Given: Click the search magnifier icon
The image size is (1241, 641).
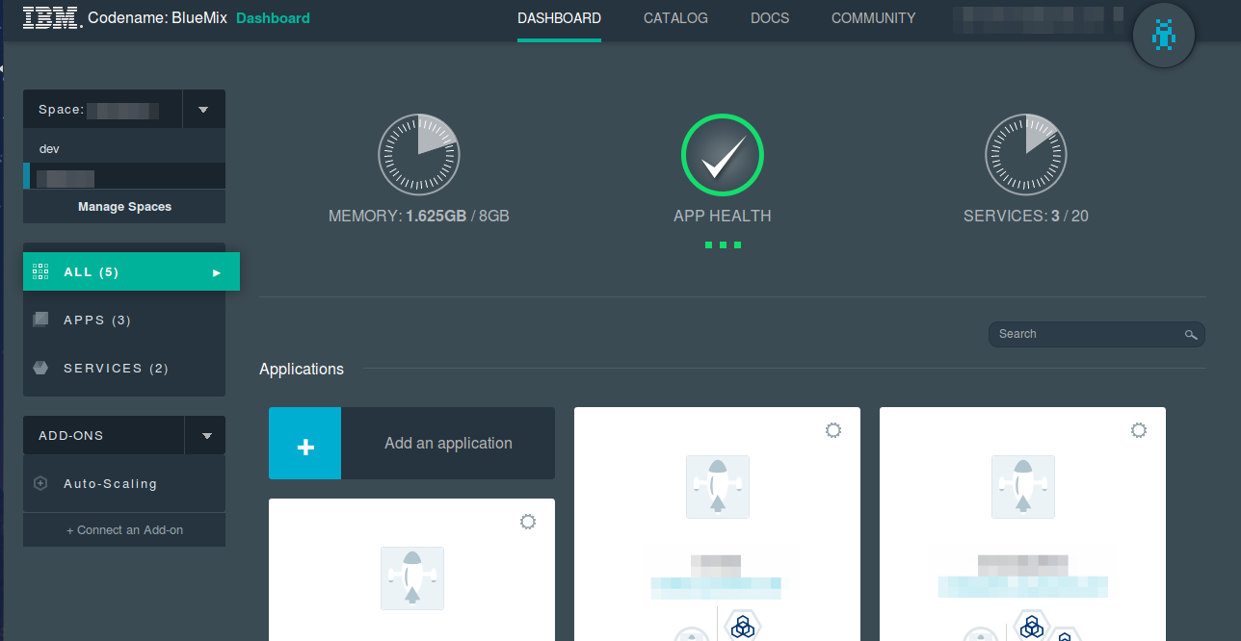Looking at the screenshot, I should coord(1191,334).
